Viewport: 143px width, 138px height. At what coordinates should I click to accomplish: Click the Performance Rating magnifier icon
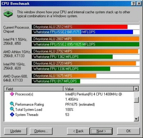coord(12,104)
